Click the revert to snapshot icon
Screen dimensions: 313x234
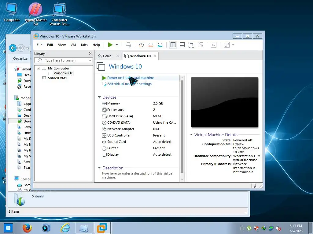pyautogui.click(x=151, y=45)
